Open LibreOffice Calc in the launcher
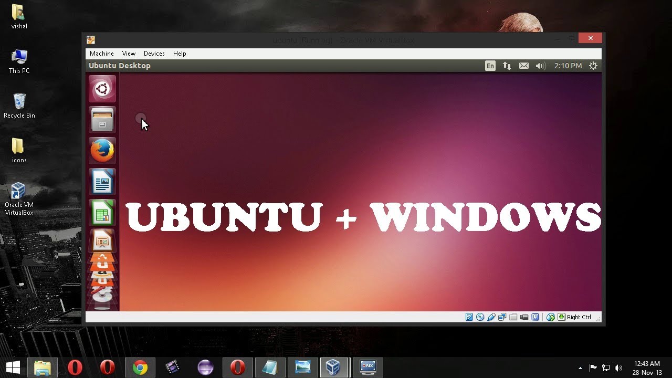Screen dimensions: 672x378 pyautogui.click(x=102, y=213)
